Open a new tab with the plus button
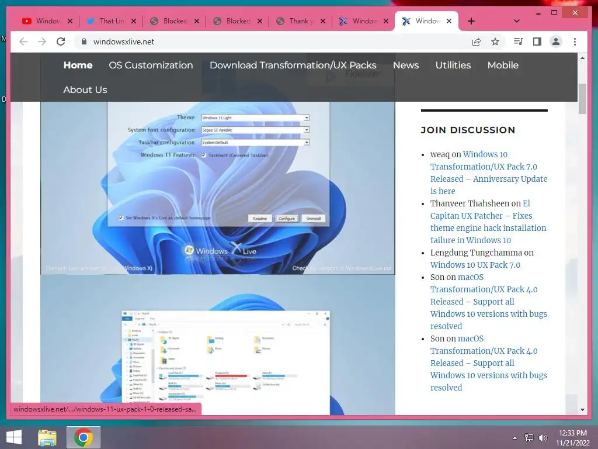598x449 pixels. (471, 21)
